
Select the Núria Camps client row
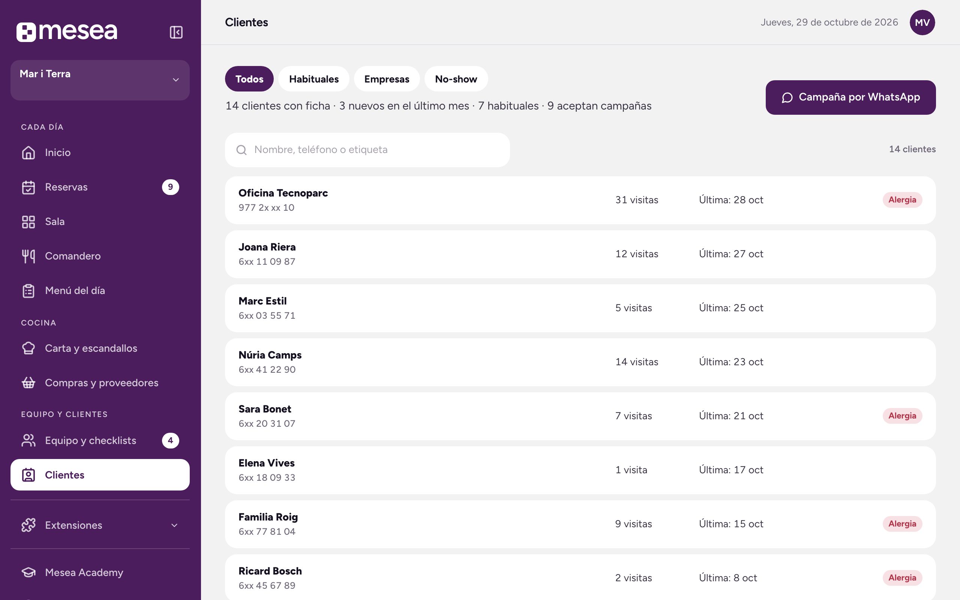coord(580,362)
